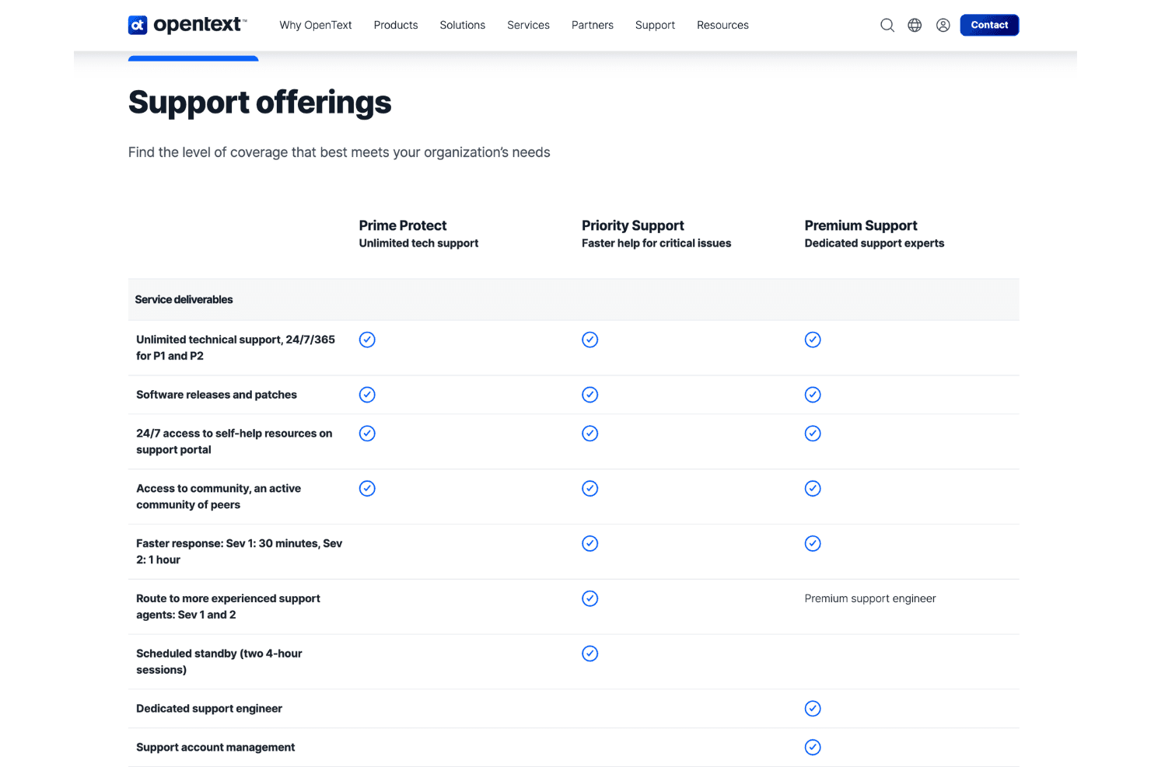The width and height of the screenshot is (1151, 767).
Task: Open the Products menu
Action: 396,25
